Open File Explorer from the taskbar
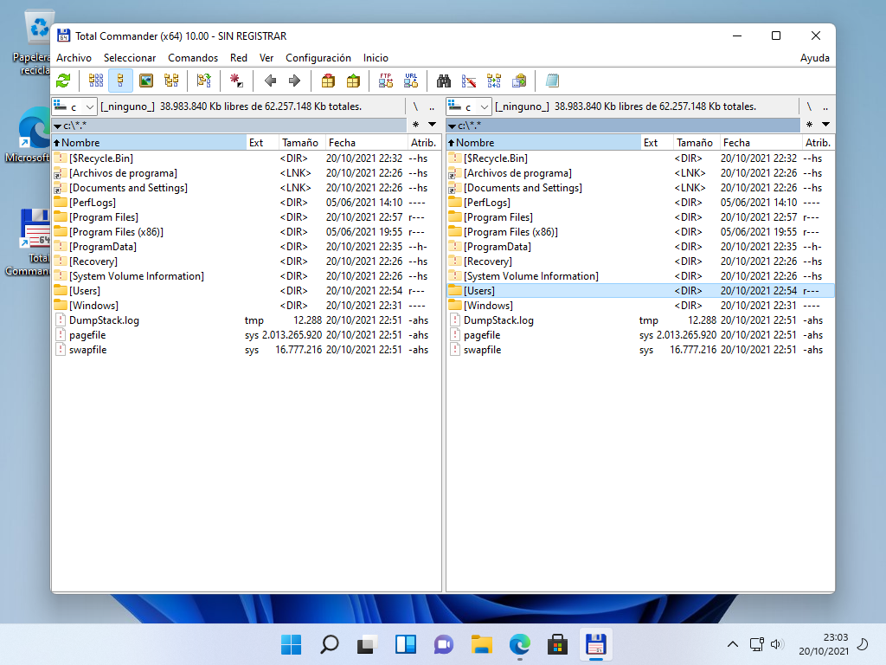 481,644
